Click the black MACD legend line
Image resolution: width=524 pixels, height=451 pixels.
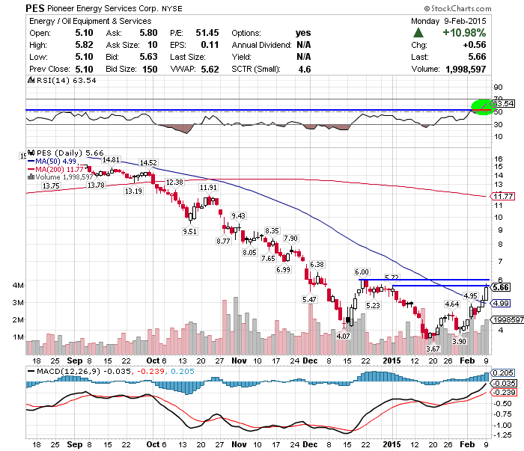(x=31, y=371)
